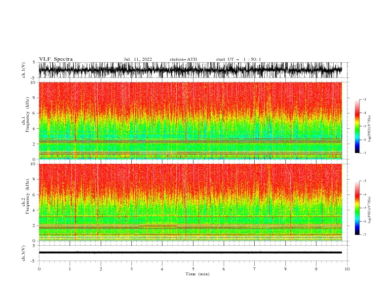Screen dimensions: 391x302
Task: Click the upper PSD color scale bar
Action: (x=357, y=126)
